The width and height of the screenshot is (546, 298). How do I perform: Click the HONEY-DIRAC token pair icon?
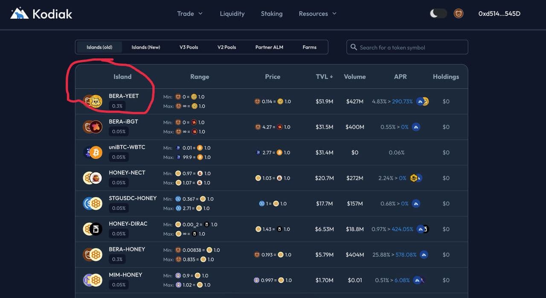coord(93,229)
